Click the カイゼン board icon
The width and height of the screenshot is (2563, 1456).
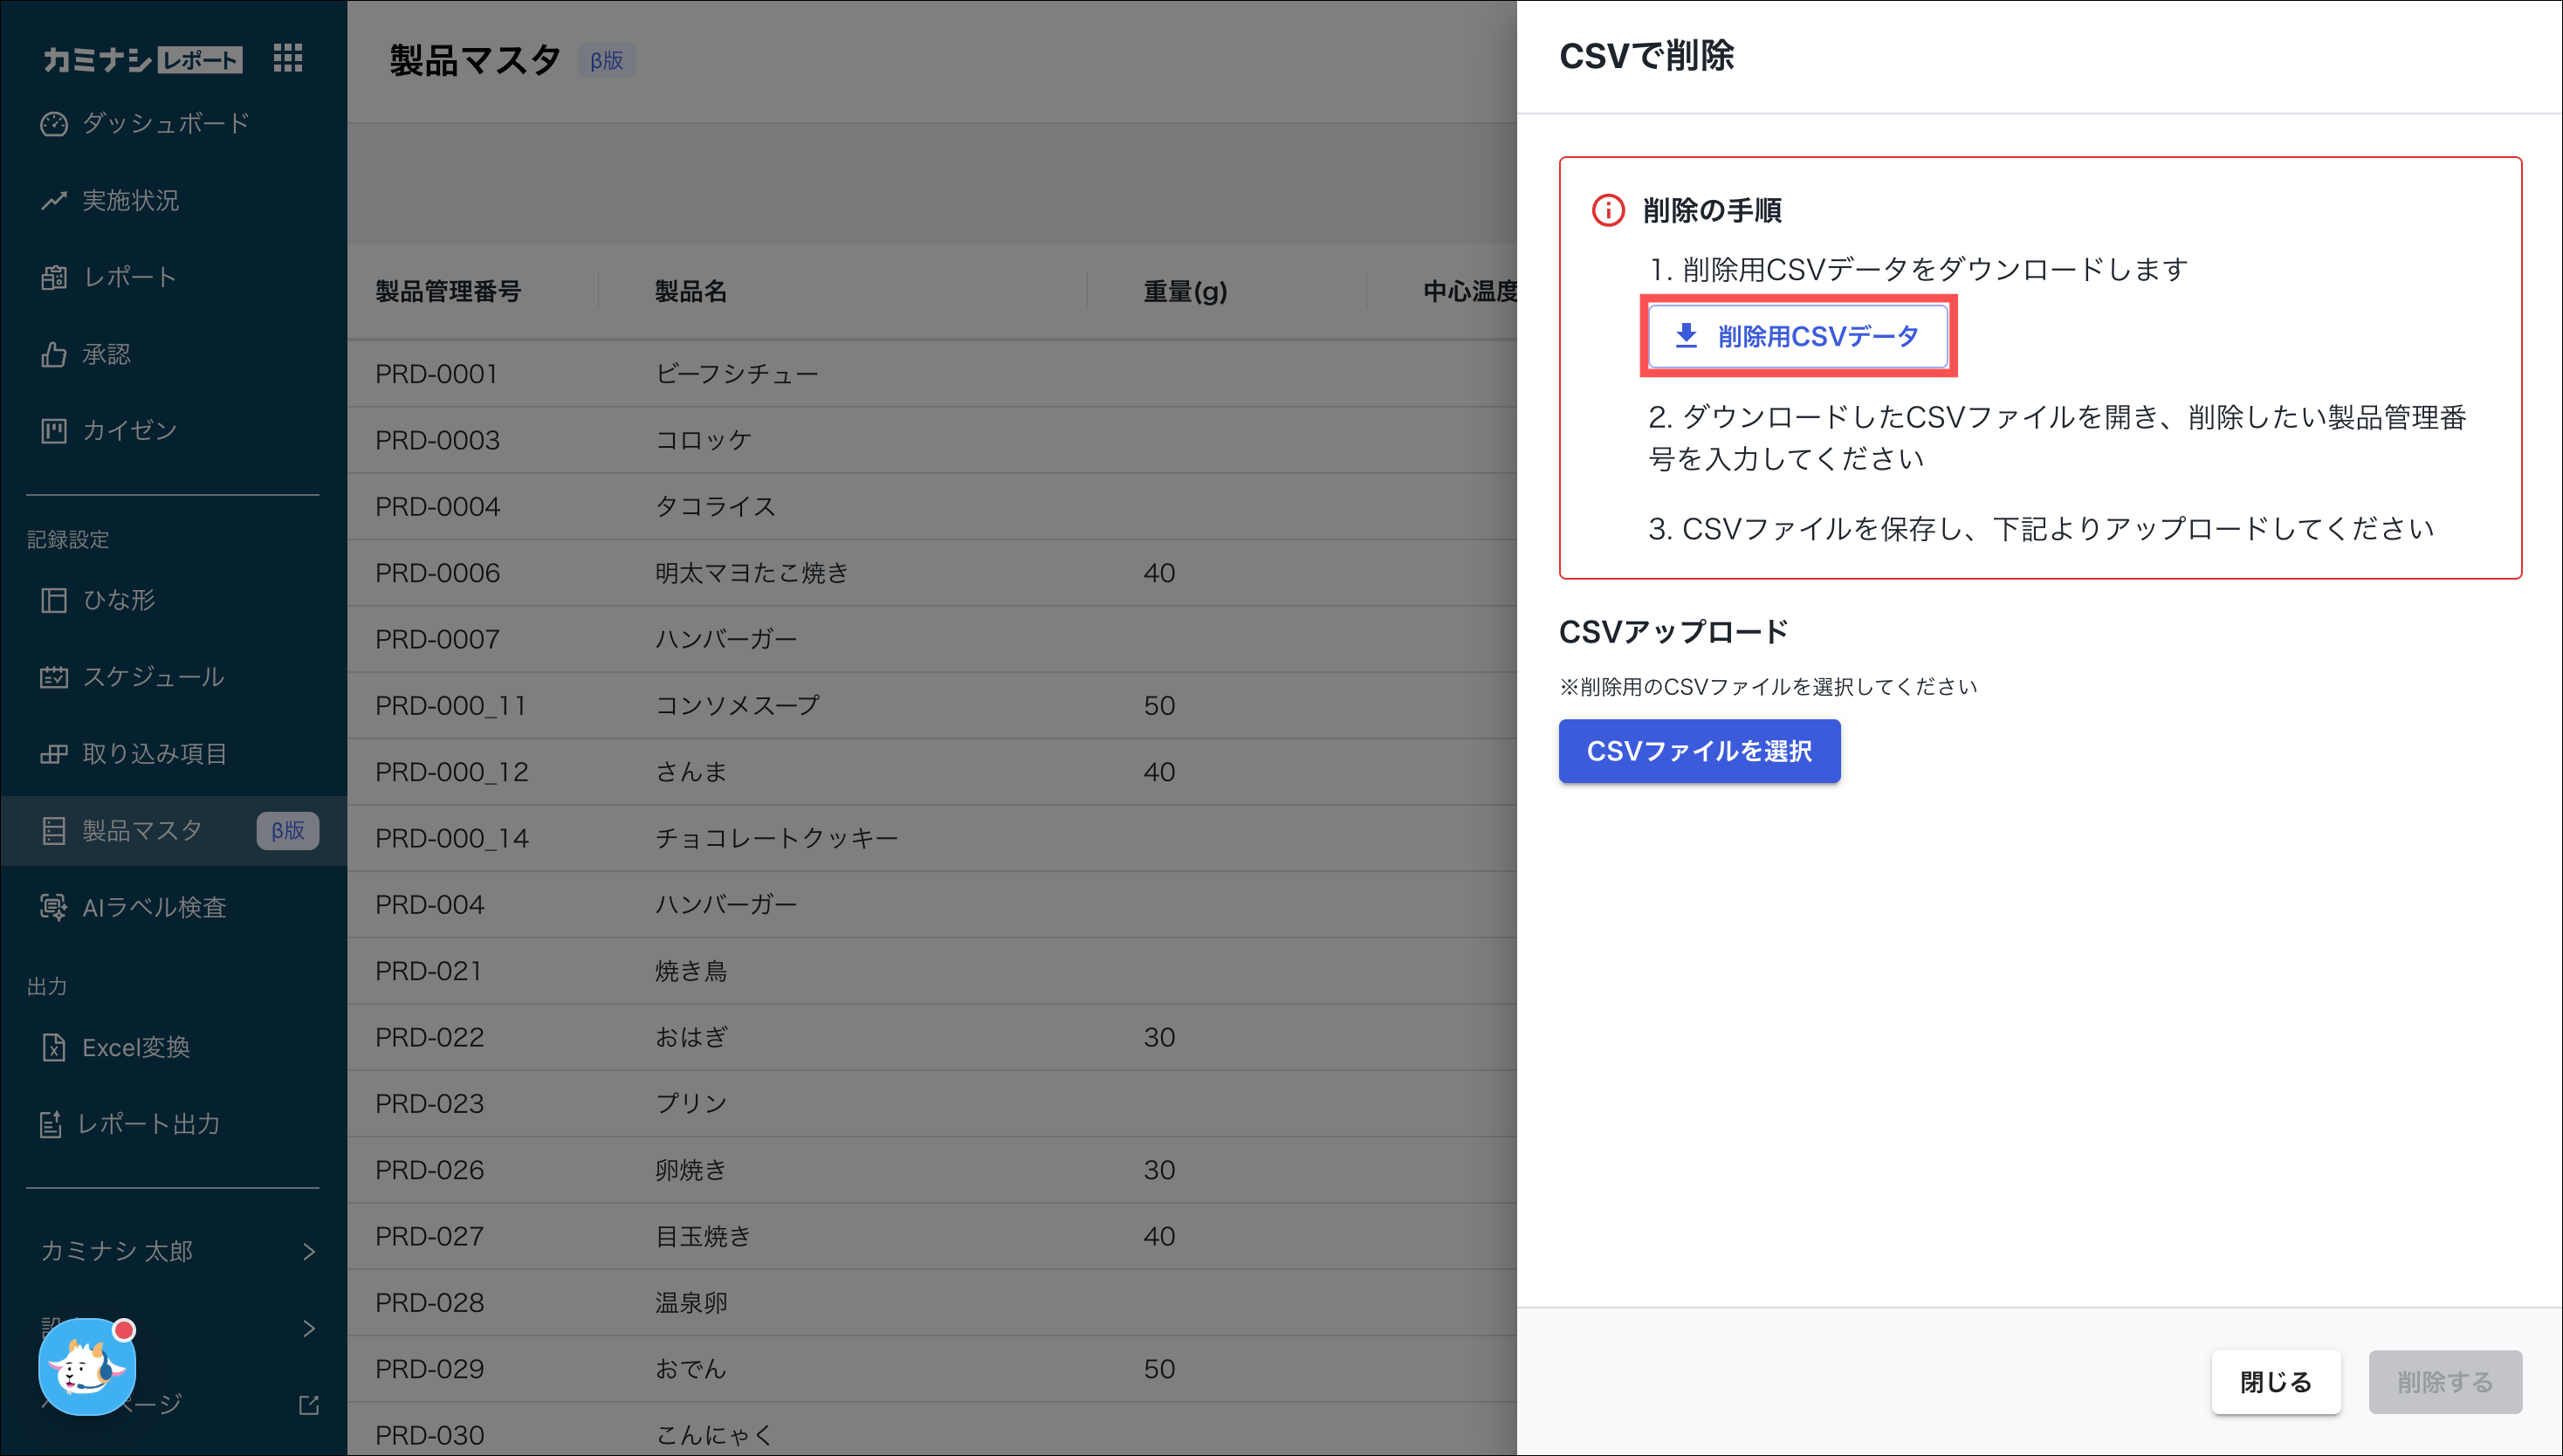(53, 431)
